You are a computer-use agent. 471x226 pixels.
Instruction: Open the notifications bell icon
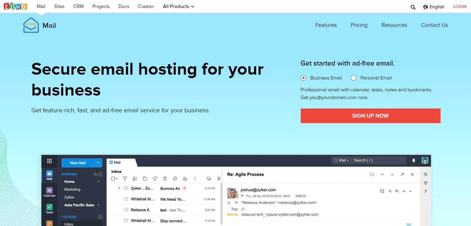[x=414, y=160]
